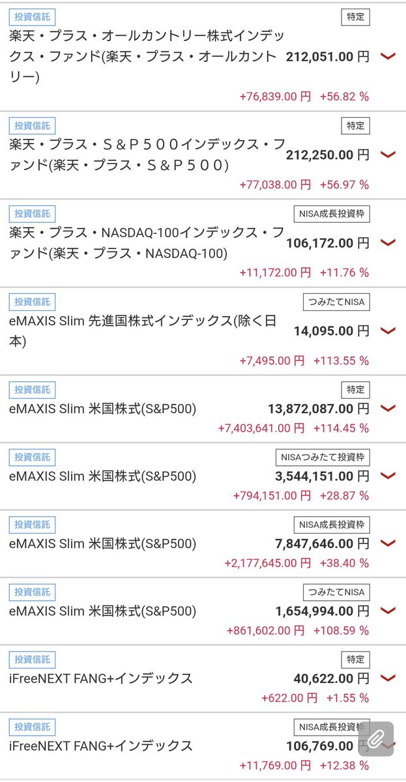Image resolution: width=406 pixels, height=782 pixels.
Task: Expand the 楽天・プラス・NASDAQ-100 fund chevron
Action: coord(388,242)
